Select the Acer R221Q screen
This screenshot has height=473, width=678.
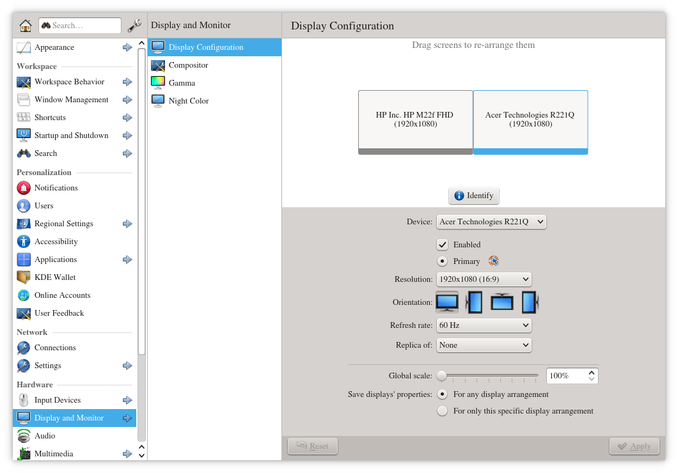[x=530, y=122]
